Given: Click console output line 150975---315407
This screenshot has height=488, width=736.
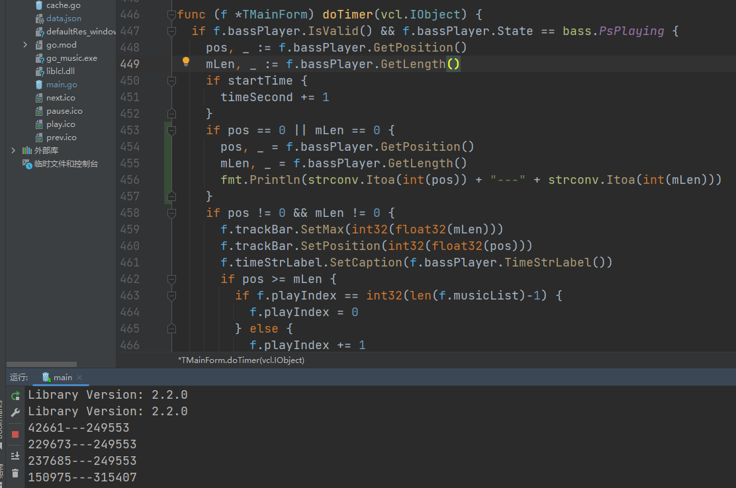Looking at the screenshot, I should coord(82,477).
